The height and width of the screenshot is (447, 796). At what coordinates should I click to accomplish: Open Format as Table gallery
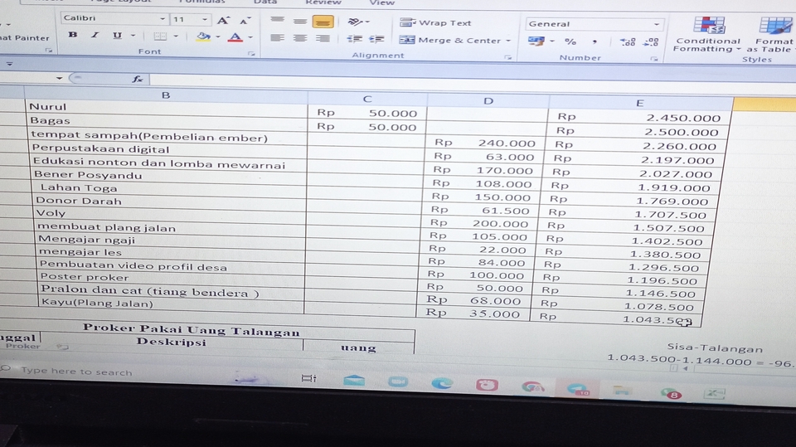(773, 35)
